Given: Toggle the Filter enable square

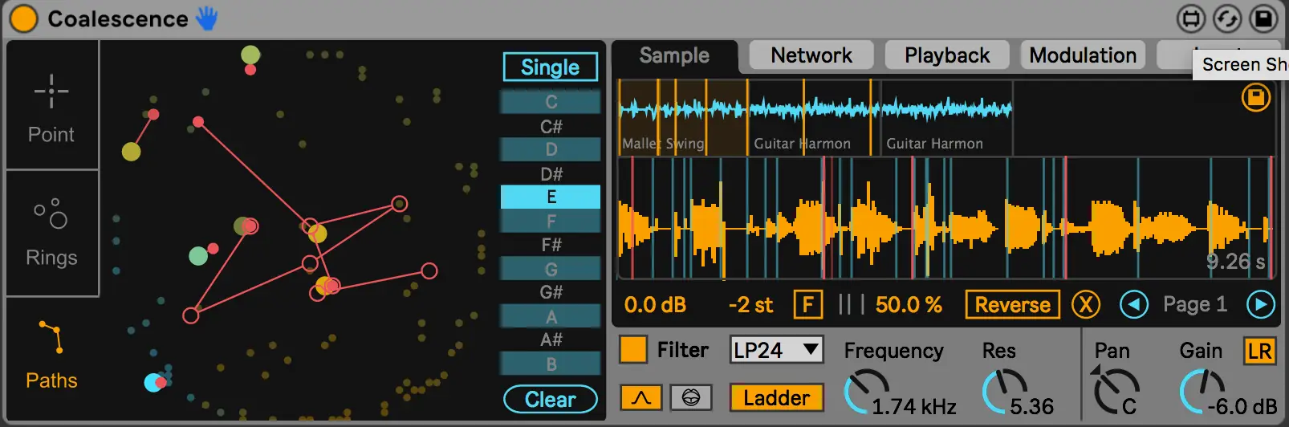Looking at the screenshot, I should (x=632, y=350).
